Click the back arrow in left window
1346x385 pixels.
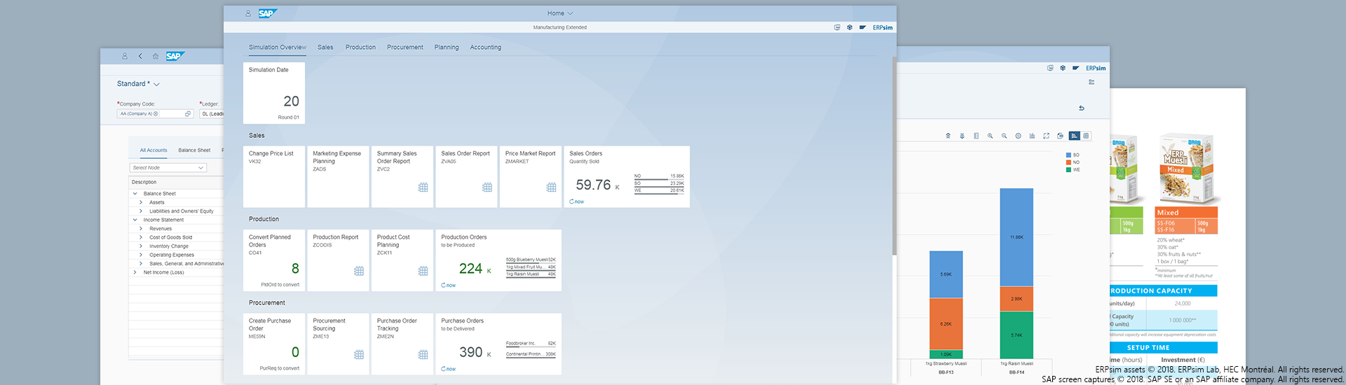point(140,56)
